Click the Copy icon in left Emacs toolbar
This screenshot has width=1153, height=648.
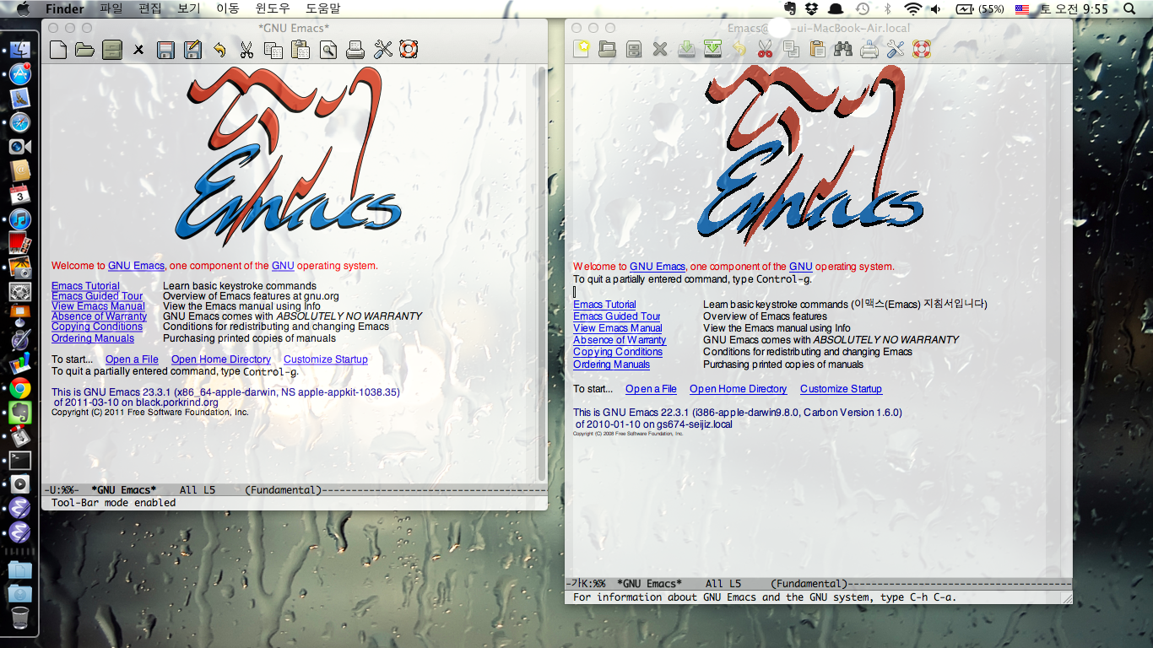273,50
